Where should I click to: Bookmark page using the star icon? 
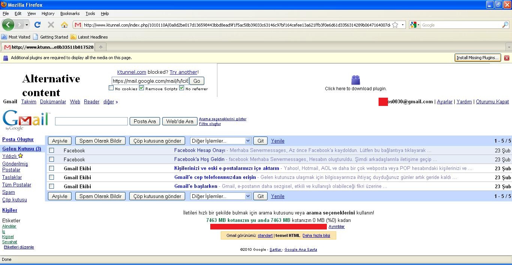(395, 25)
